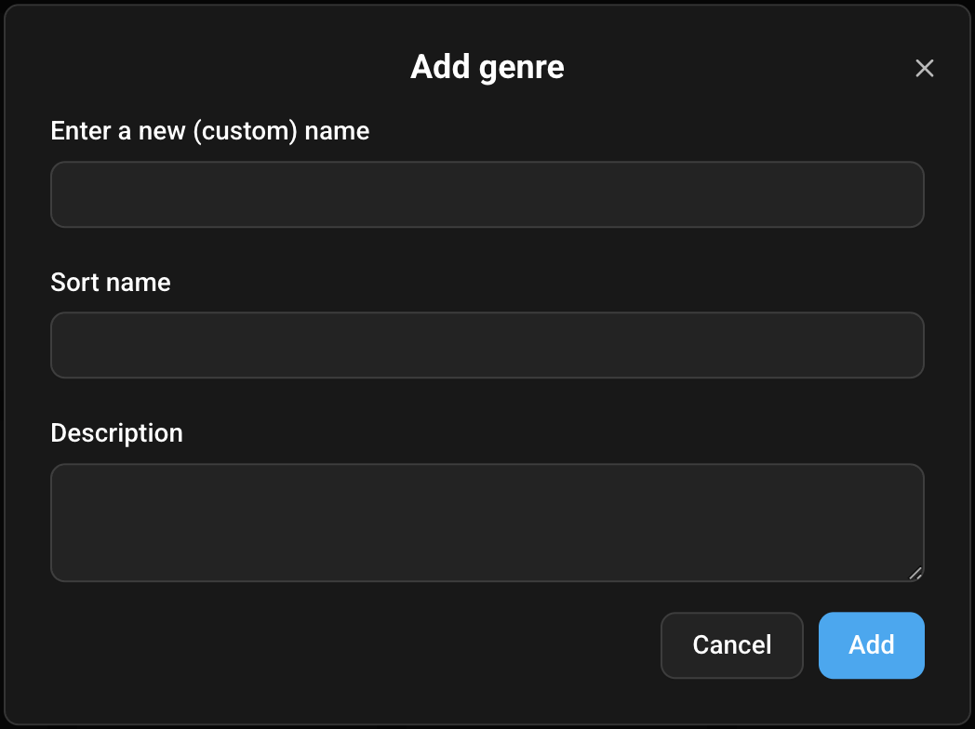Click the custom name input field

tap(487, 194)
